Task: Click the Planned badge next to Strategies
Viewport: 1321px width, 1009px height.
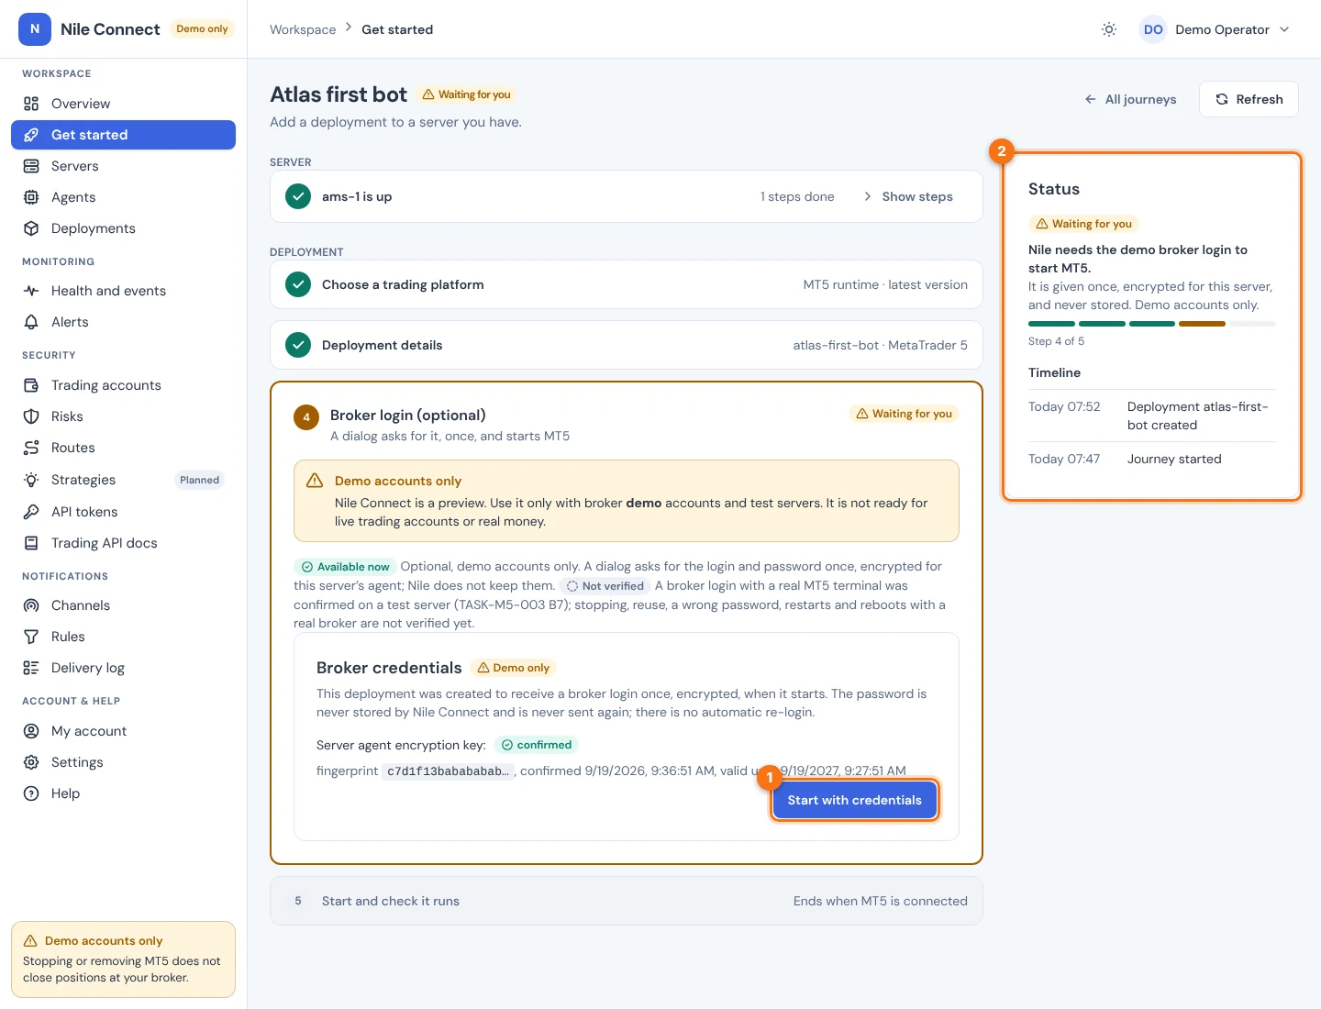Action: pyautogui.click(x=199, y=480)
